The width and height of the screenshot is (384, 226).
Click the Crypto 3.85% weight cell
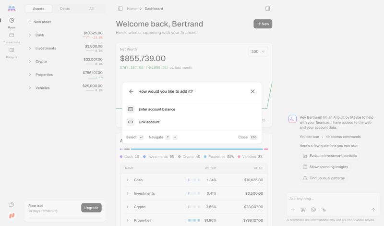pyautogui.click(x=211, y=207)
